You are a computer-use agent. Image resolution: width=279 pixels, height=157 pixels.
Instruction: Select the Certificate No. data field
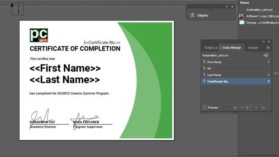[x=236, y=82]
